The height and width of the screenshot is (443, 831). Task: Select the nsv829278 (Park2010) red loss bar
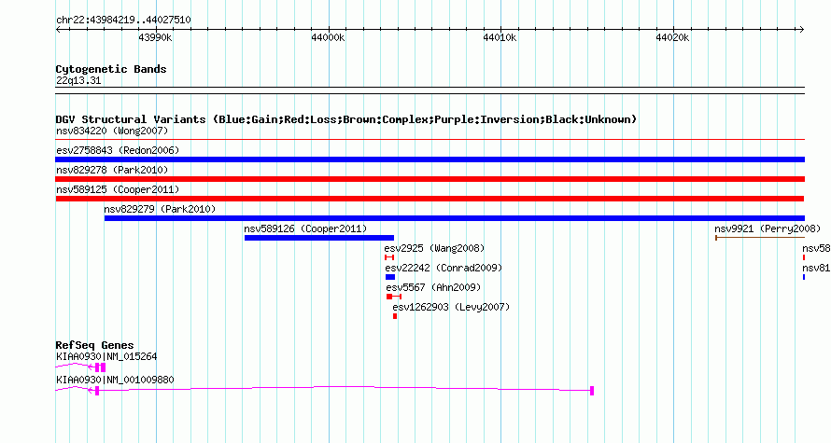(430, 179)
